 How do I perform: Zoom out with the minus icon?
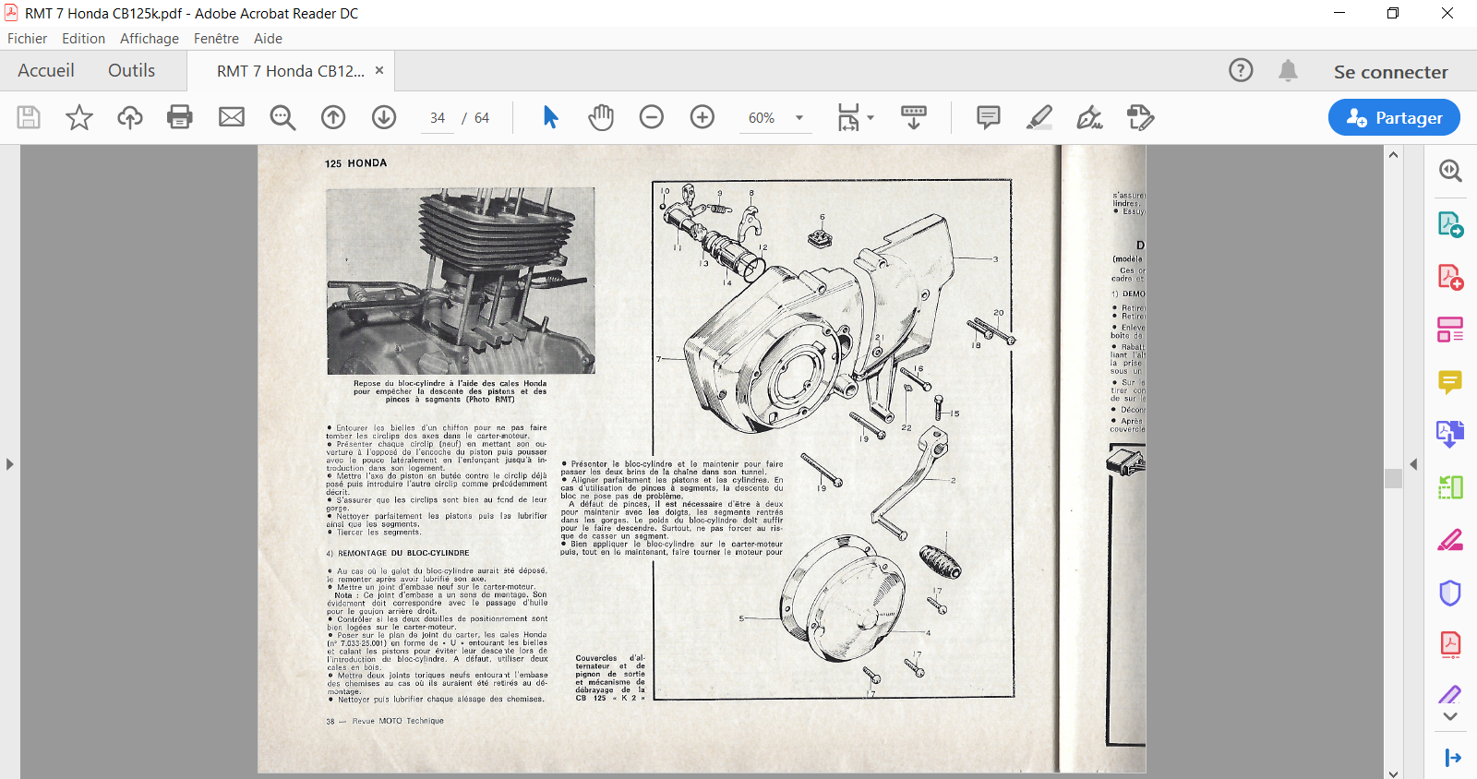tap(652, 117)
